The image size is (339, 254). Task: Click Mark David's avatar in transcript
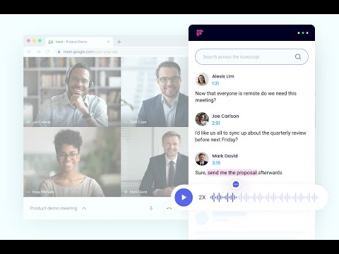pos(202,159)
